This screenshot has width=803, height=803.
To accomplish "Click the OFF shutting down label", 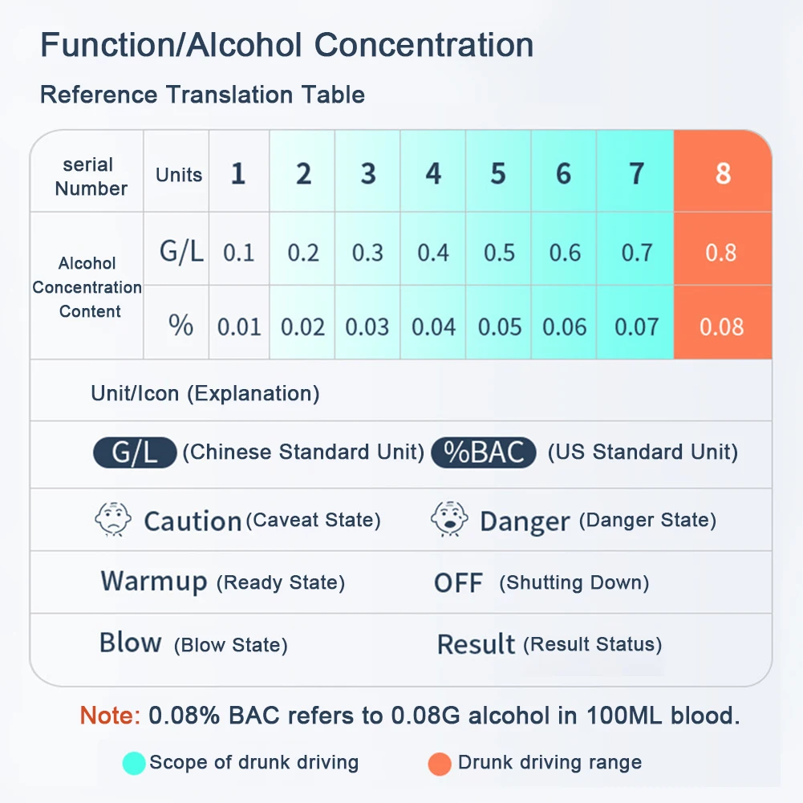I will (458, 582).
